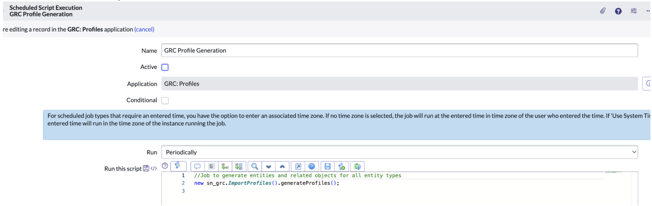The width and height of the screenshot is (652, 206).
Task: Click the toggle comment speech bubble icon
Action: pyautogui.click(x=197, y=166)
